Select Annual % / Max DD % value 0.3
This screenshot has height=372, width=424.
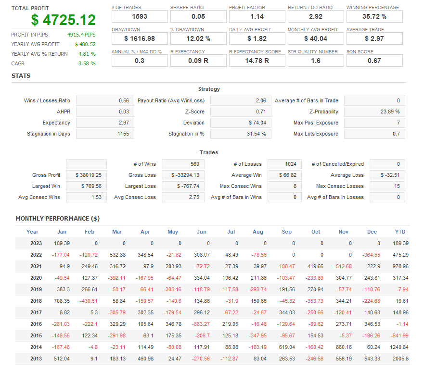click(x=140, y=61)
